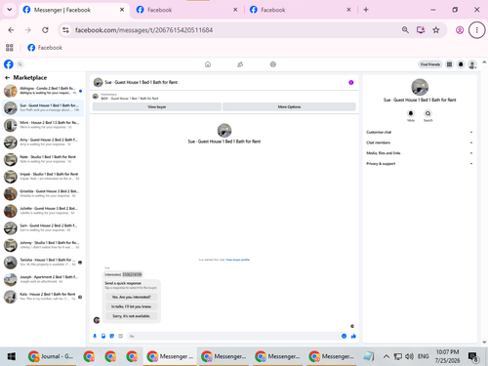This screenshot has width=488, height=366.
Task: Open Joseph Apartment 2 Bed 1 Bath chat
Action: tap(43, 279)
